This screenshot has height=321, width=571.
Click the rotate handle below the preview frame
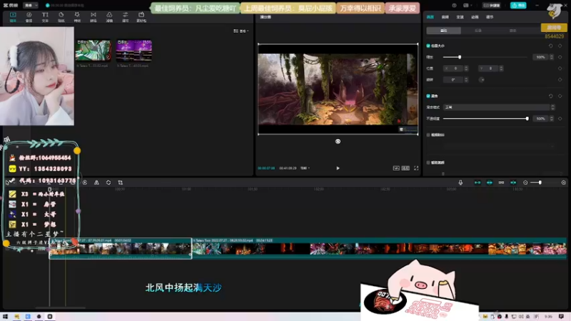pos(338,141)
